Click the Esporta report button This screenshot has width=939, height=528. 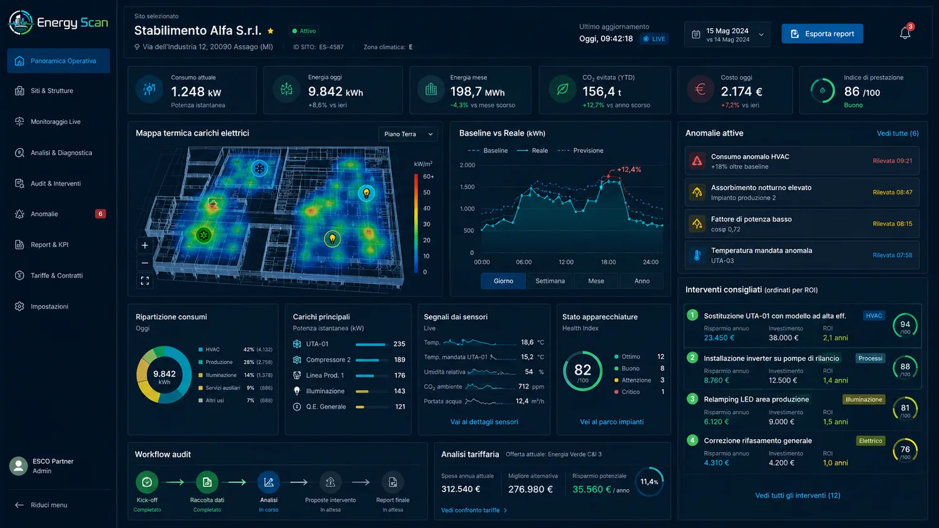point(822,34)
